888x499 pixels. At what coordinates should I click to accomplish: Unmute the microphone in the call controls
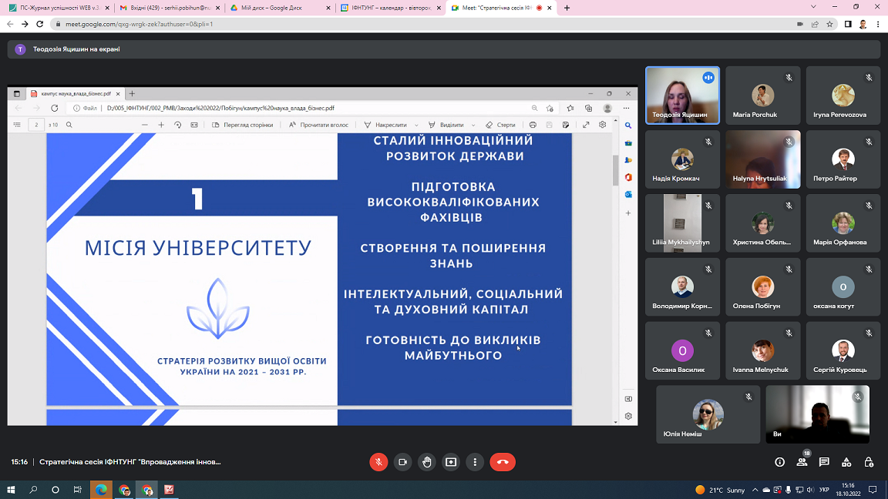(x=378, y=462)
